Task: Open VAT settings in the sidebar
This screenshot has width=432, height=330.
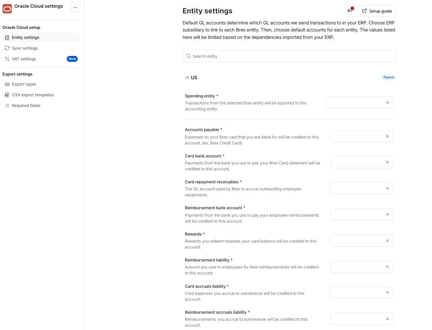Action: pyautogui.click(x=41, y=59)
